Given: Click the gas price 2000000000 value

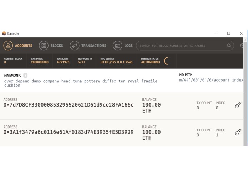Looking at the screenshot, I should [x=40, y=62].
